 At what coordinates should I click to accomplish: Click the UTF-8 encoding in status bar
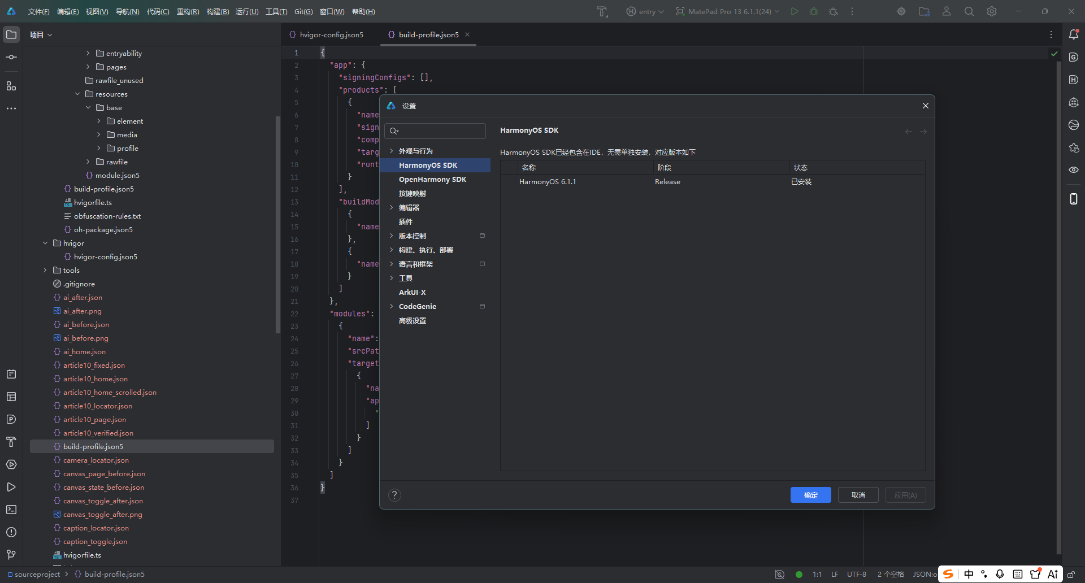click(x=857, y=574)
